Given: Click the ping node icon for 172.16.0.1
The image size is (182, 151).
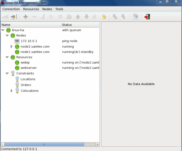Looking at the screenshot, I should [x=17, y=41].
